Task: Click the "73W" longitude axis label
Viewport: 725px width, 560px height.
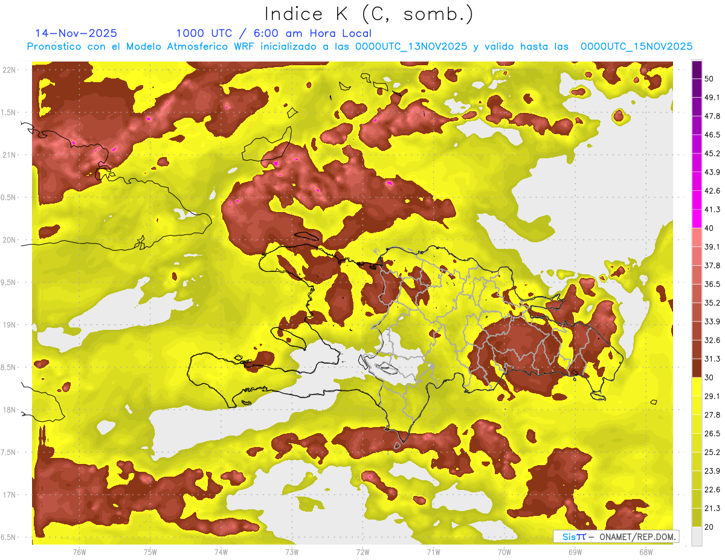Action: coord(291,552)
